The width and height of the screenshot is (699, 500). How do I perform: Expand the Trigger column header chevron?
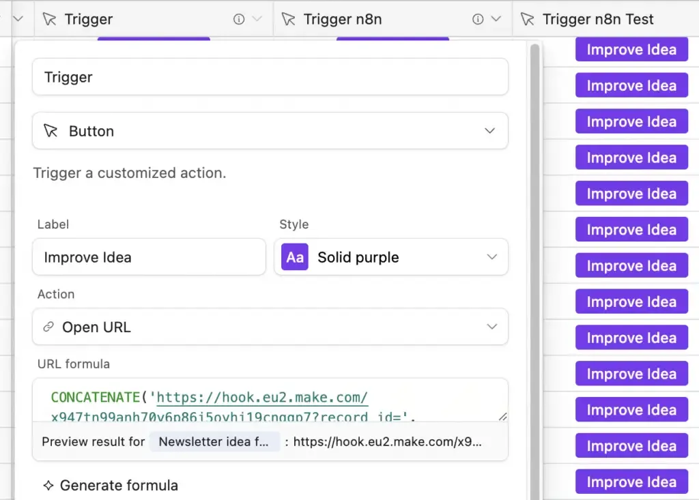point(257,20)
